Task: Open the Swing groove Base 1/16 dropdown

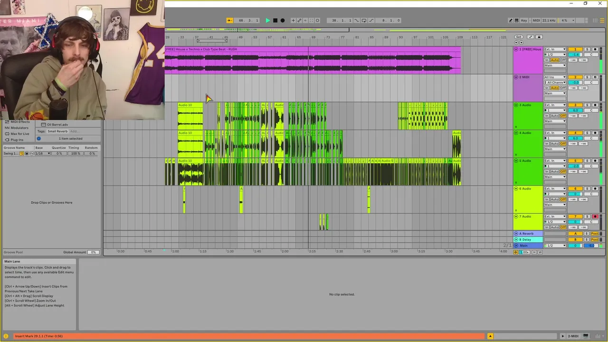Action: 42,153
